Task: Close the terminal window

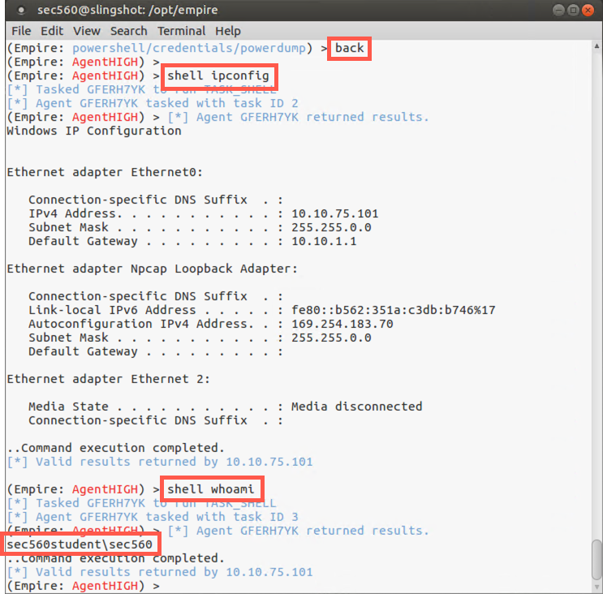Action: [588, 10]
